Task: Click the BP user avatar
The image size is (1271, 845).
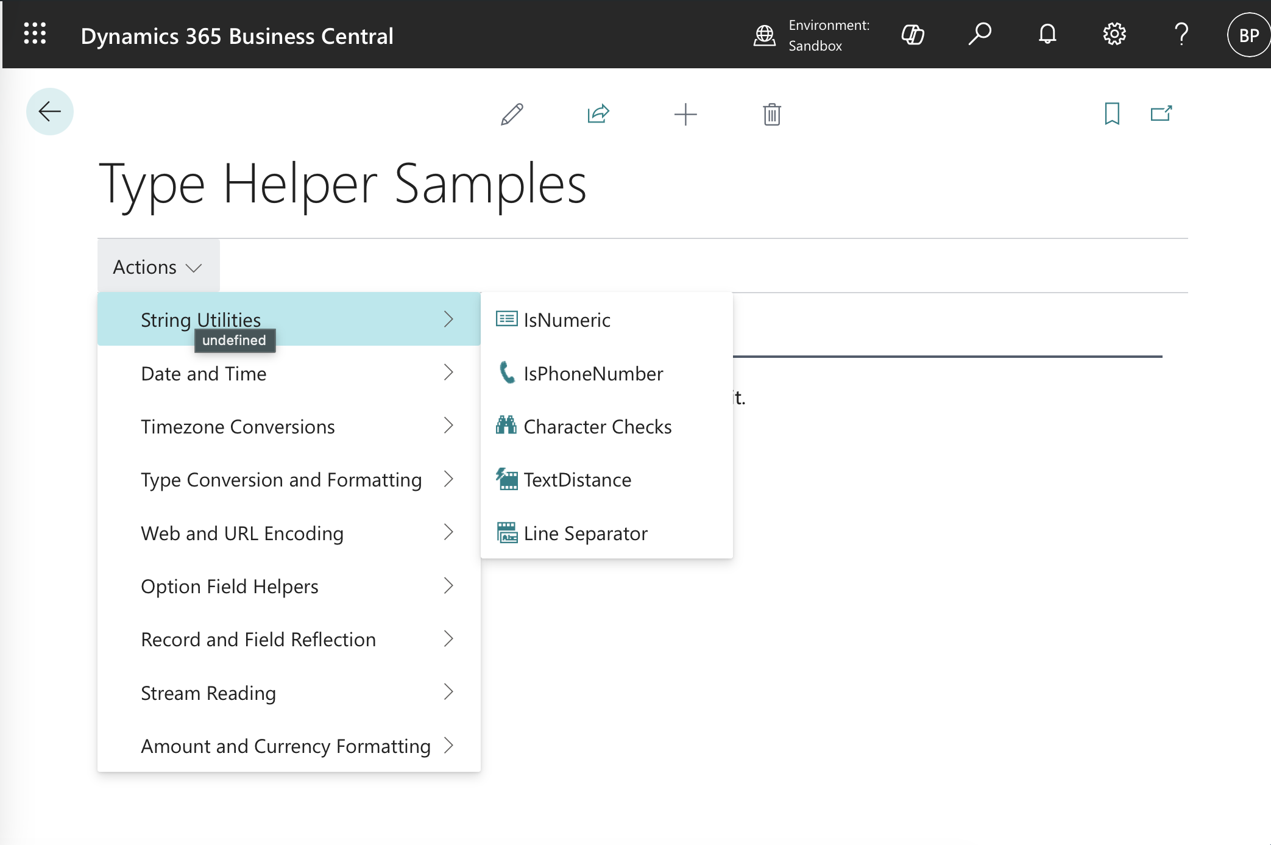Action: tap(1248, 35)
